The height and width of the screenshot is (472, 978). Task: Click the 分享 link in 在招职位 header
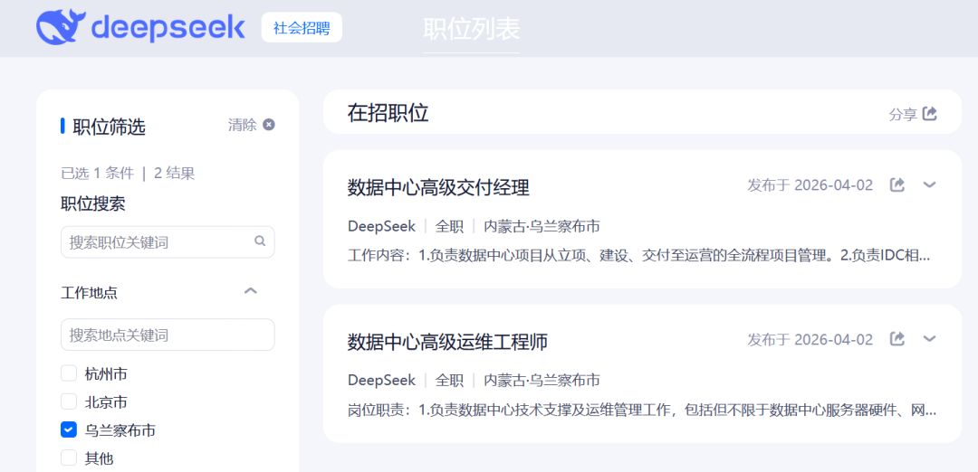click(x=903, y=114)
